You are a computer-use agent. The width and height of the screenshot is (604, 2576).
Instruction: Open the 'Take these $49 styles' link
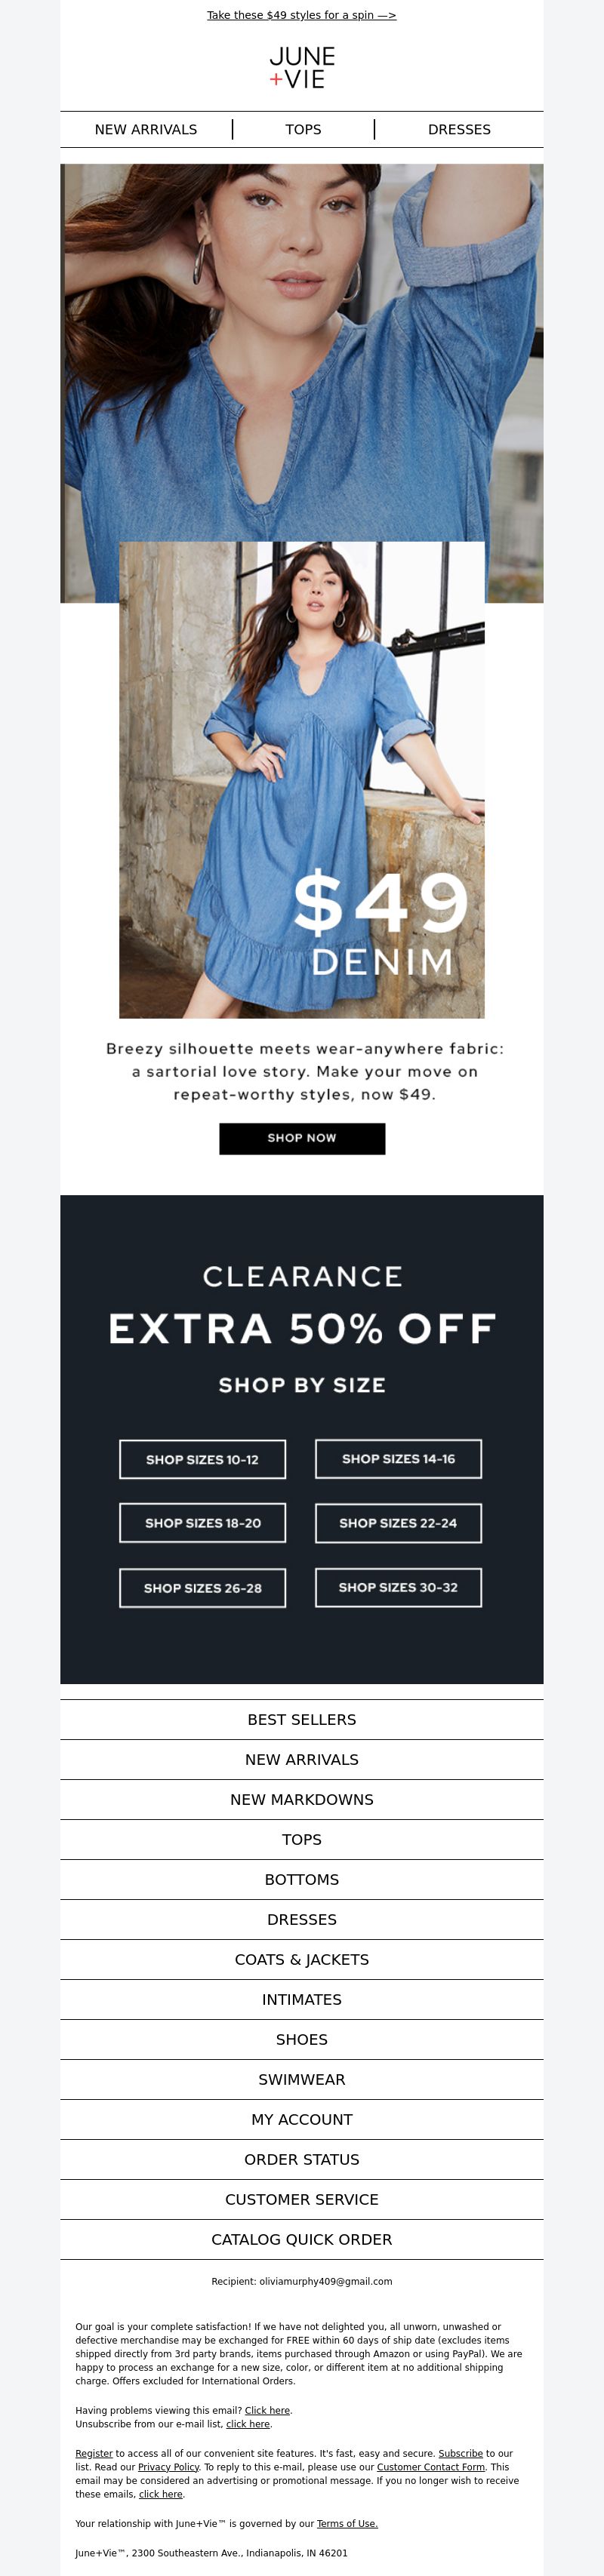point(301,15)
